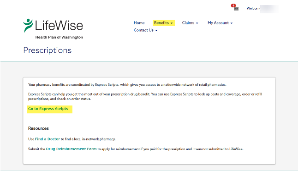Expand the Contact Us dropdown arrow
Viewport: 298px width, 172px height.
click(156, 30)
